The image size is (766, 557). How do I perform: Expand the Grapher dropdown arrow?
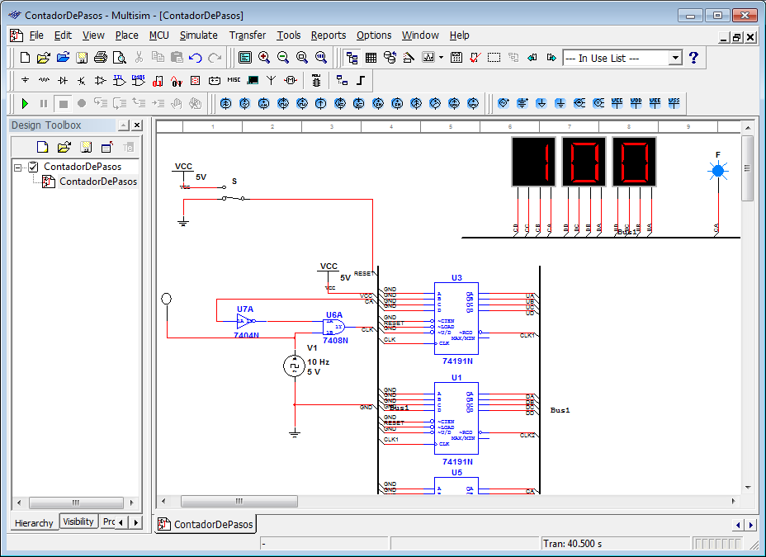click(441, 58)
